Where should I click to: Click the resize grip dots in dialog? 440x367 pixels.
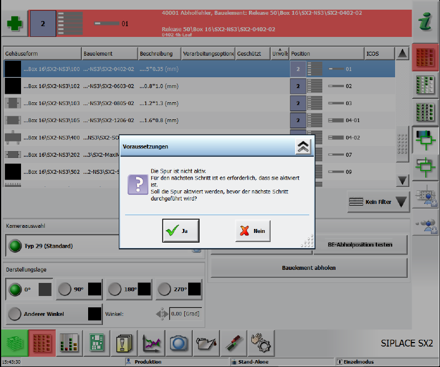pos(308,241)
